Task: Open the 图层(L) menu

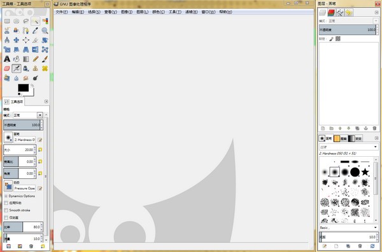Action: click(x=142, y=12)
